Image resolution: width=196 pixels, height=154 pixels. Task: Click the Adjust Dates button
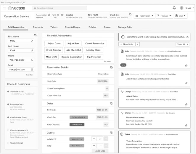pyautogui.click(x=54, y=43)
